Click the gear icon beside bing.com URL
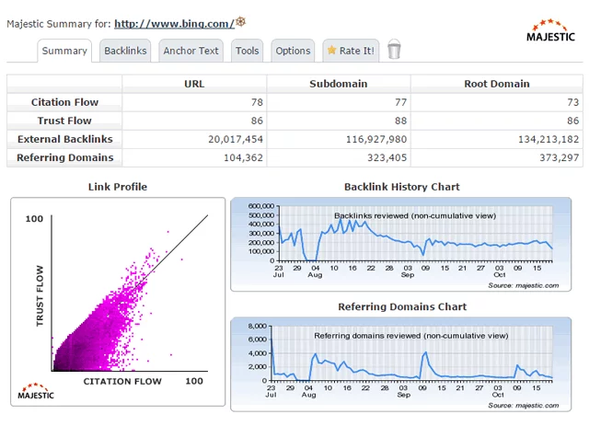589x426 pixels. 241,21
